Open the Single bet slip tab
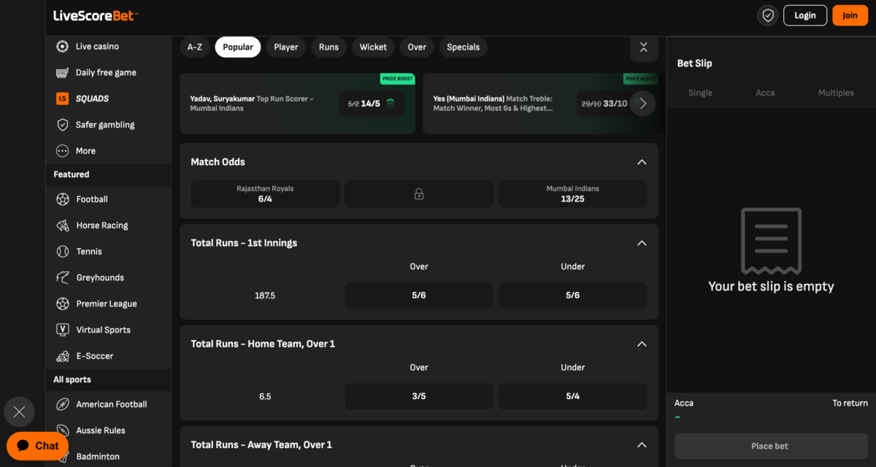 pos(700,93)
